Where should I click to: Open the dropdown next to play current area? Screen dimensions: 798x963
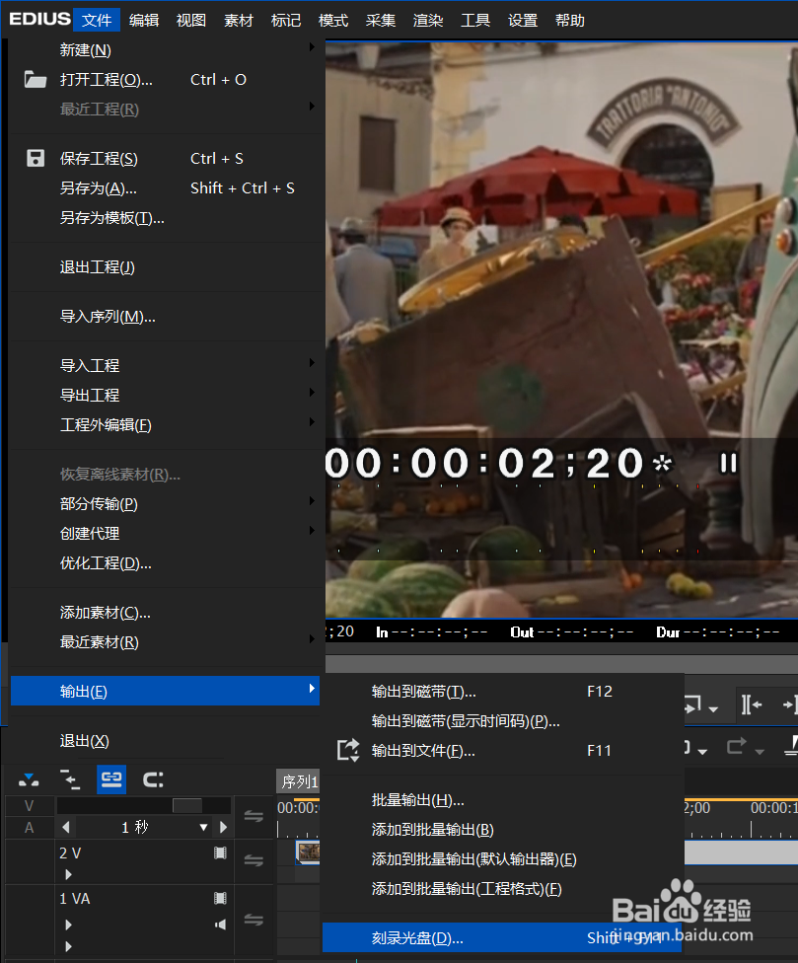tap(713, 708)
